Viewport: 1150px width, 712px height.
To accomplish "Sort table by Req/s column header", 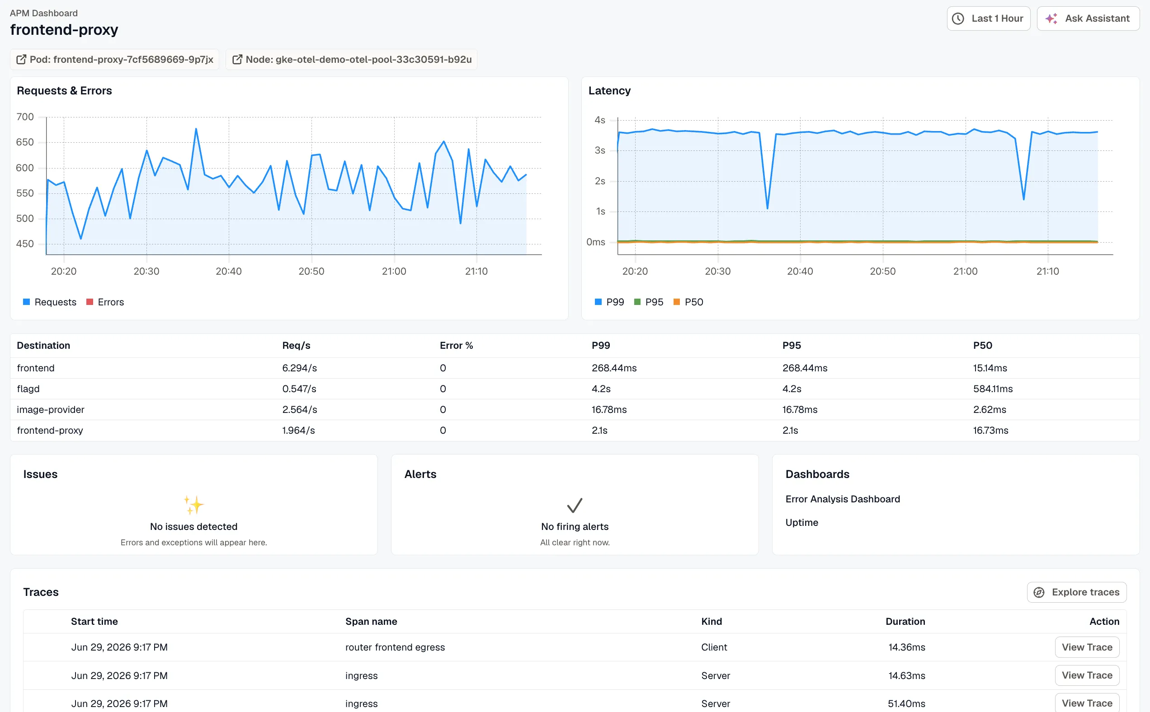I will (297, 346).
